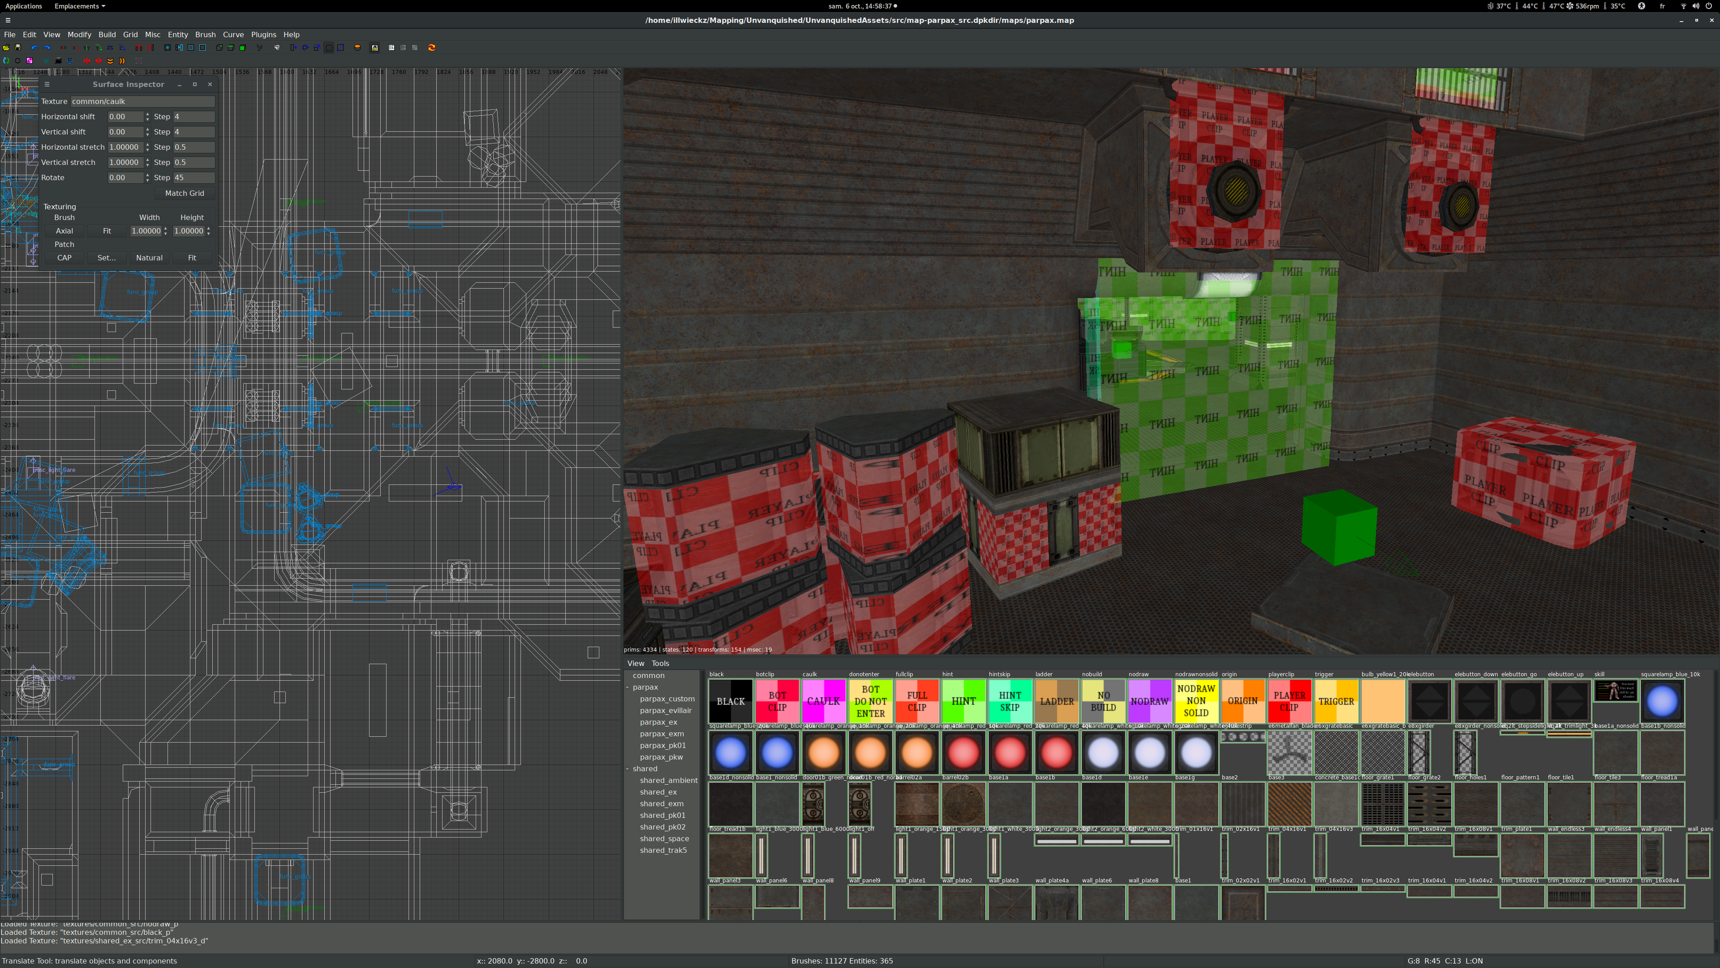Click the solid green cube icon
The width and height of the screenshot is (1720, 968).
tap(243, 48)
